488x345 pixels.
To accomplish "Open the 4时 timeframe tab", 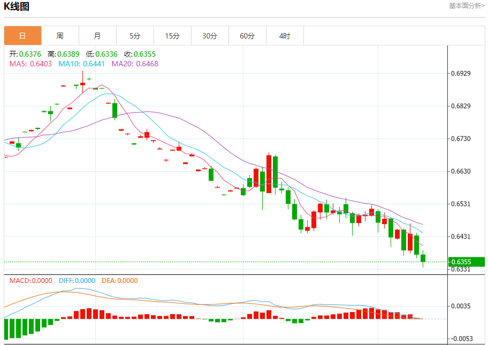I will click(285, 36).
